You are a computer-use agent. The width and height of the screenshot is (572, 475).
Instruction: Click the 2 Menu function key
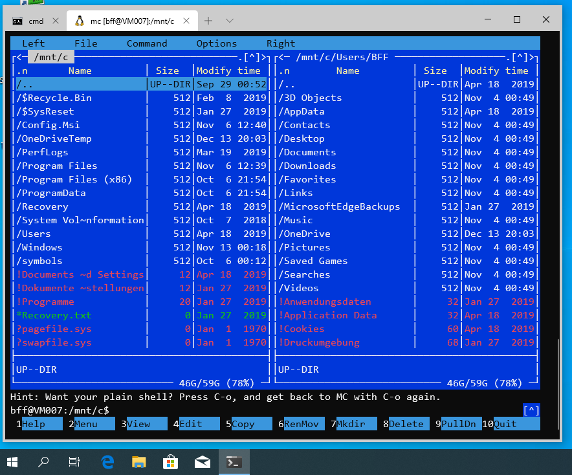click(92, 424)
